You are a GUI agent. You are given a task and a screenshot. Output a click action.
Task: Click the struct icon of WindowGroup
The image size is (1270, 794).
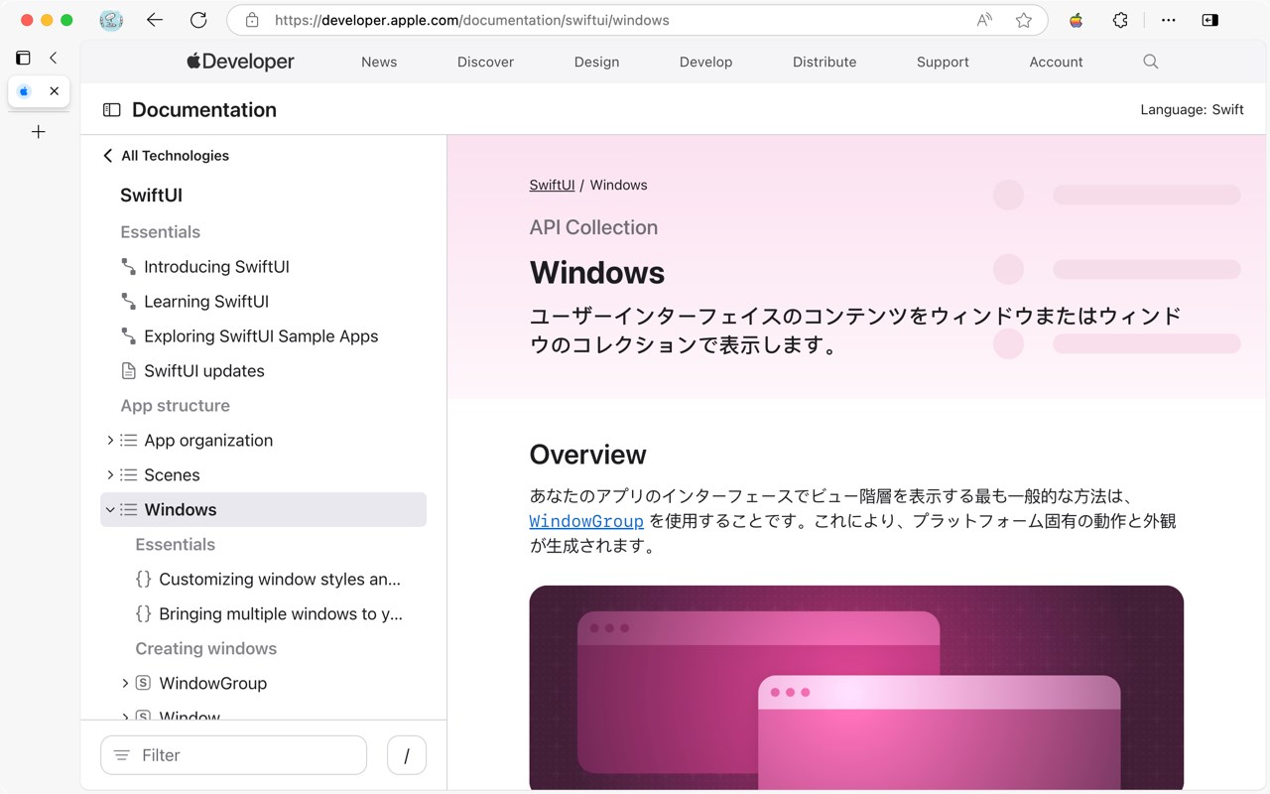[143, 684]
